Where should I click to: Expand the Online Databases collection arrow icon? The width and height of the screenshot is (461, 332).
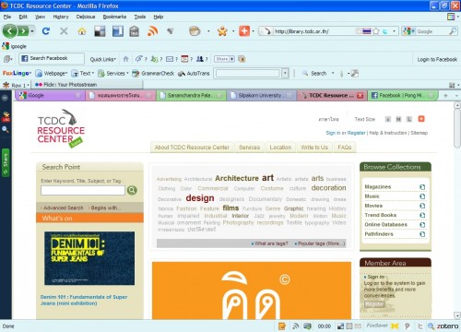click(422, 225)
